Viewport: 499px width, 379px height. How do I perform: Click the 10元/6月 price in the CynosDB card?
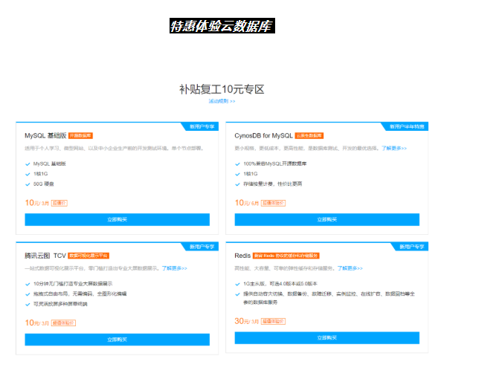coord(247,203)
